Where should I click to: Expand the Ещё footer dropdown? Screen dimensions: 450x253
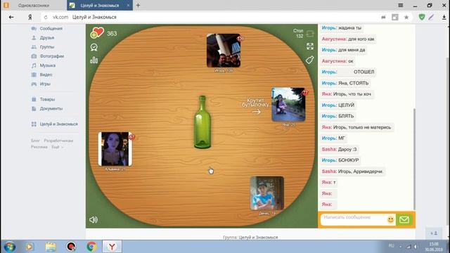point(57,147)
